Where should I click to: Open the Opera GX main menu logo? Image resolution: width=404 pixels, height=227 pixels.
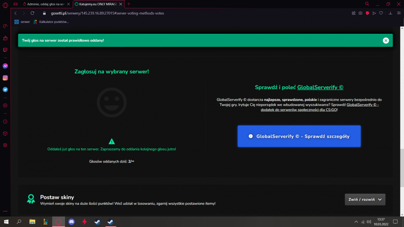(x=5, y=4)
